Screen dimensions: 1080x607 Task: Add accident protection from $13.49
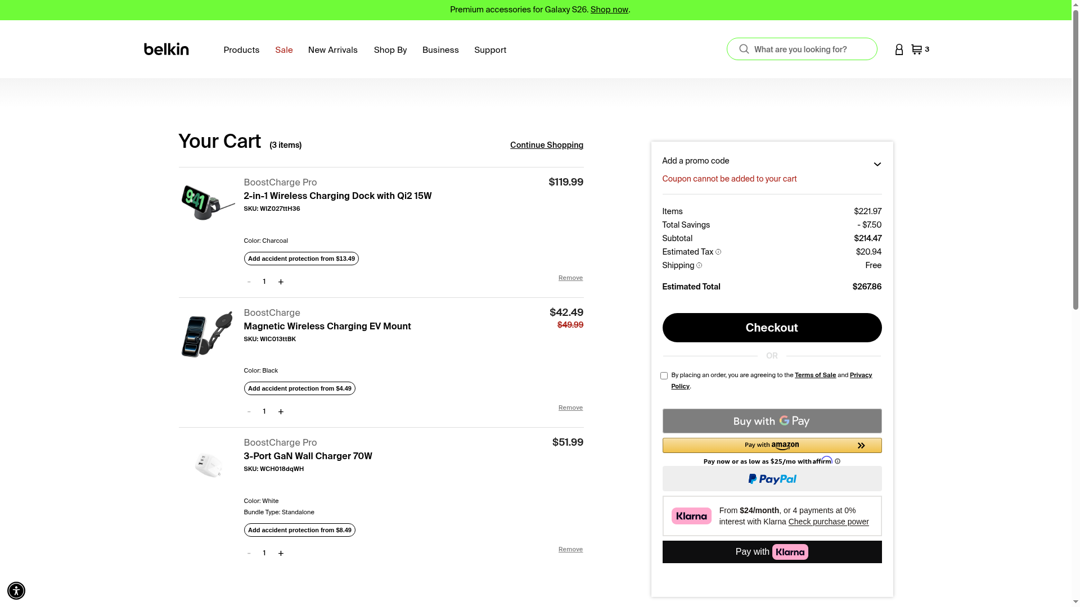(x=301, y=259)
